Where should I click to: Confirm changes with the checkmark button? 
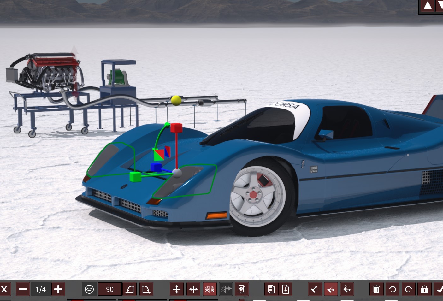click(x=439, y=289)
